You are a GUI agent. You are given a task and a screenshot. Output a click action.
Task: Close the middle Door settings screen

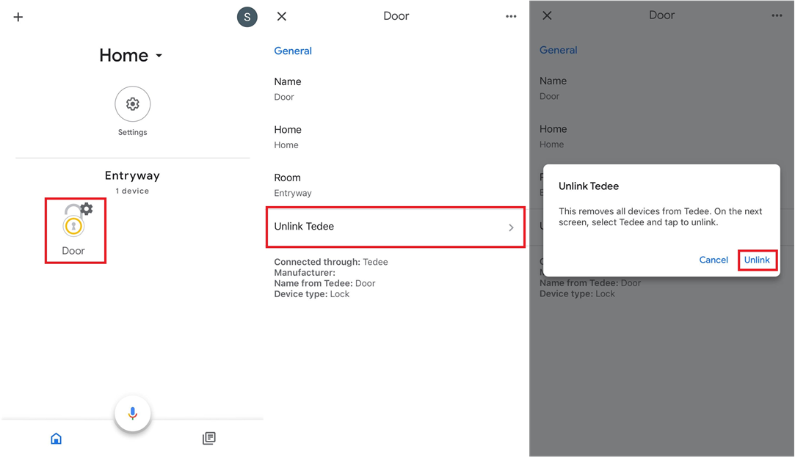(282, 16)
